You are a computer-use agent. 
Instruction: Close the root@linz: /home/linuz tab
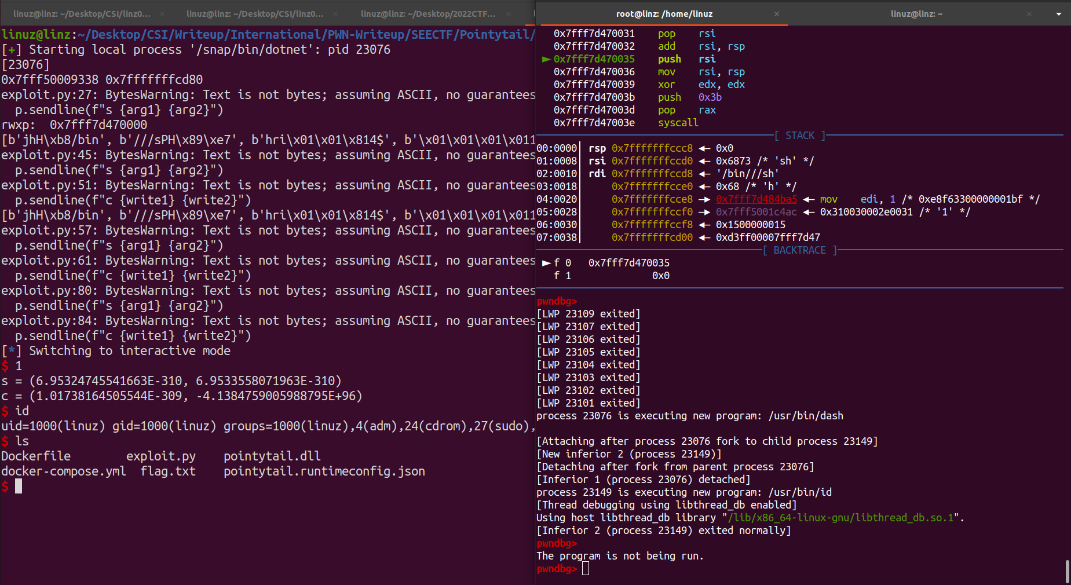click(777, 14)
